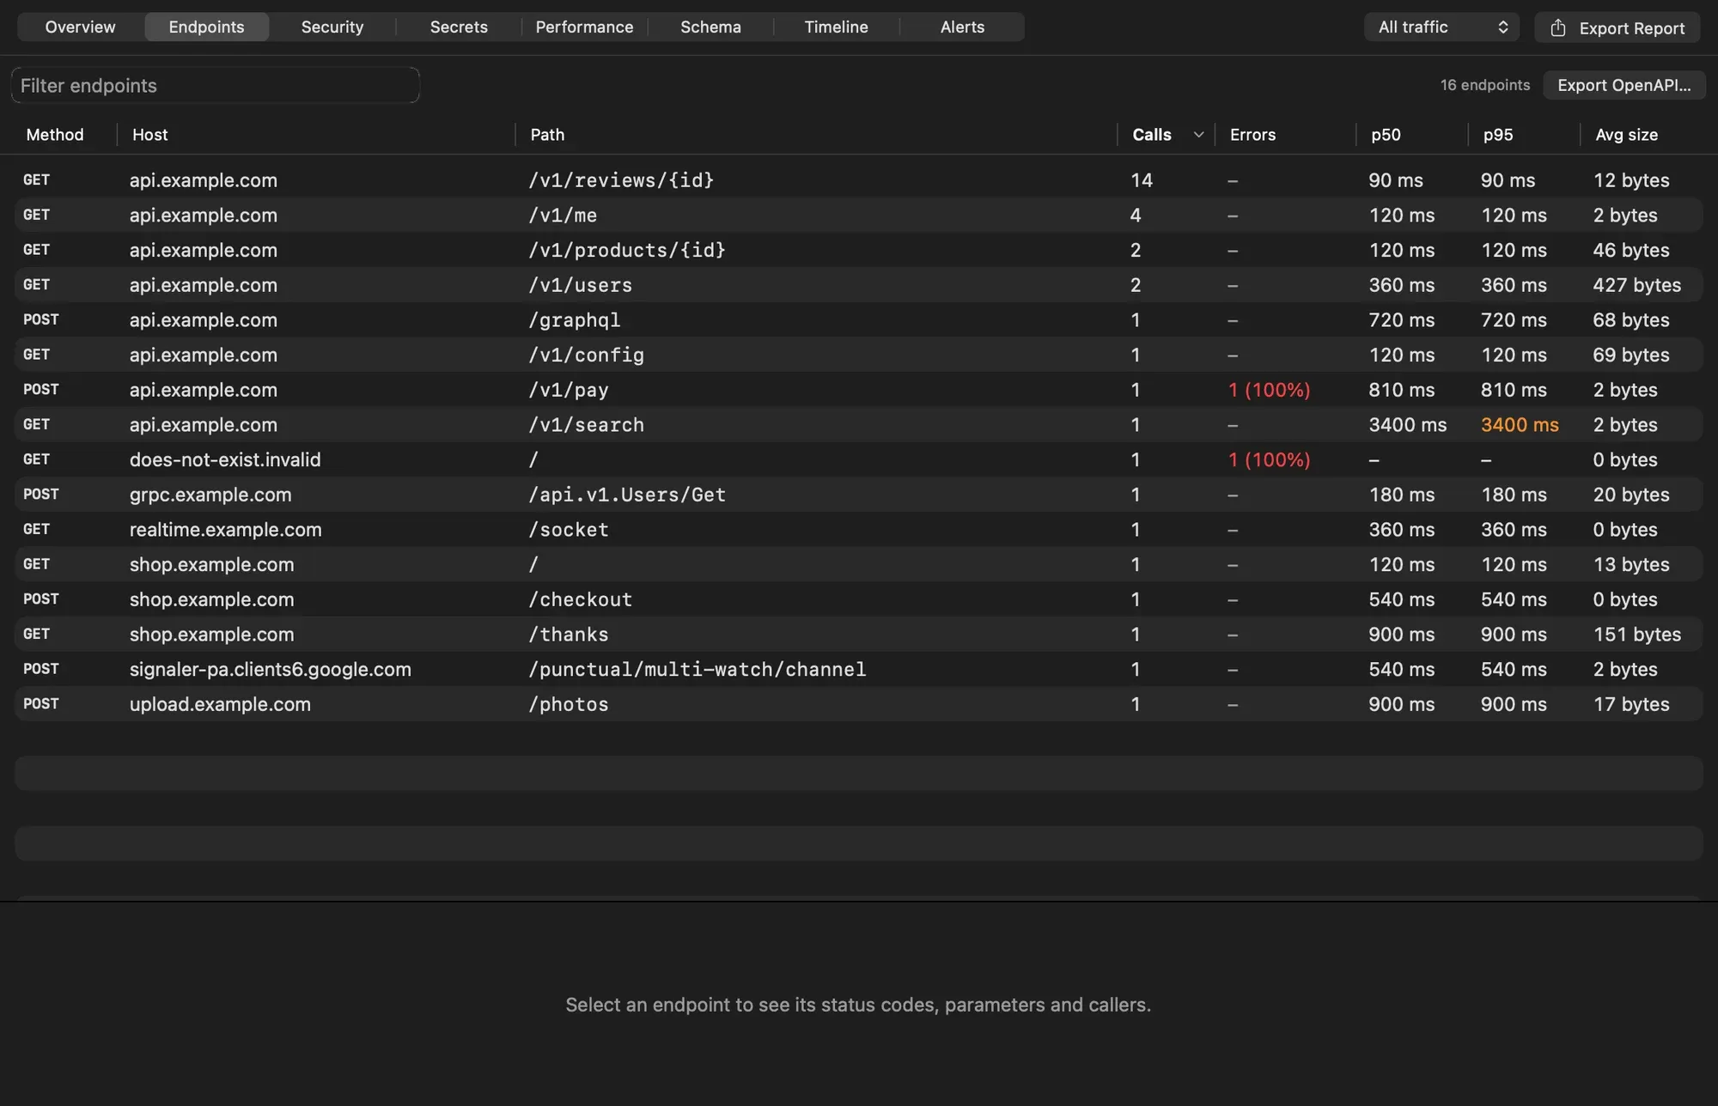1718x1106 pixels.
Task: Select the /graphql path
Action: (x=575, y=320)
